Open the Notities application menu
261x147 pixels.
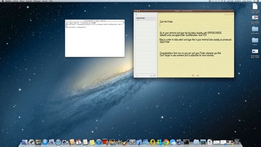pos(8,1)
